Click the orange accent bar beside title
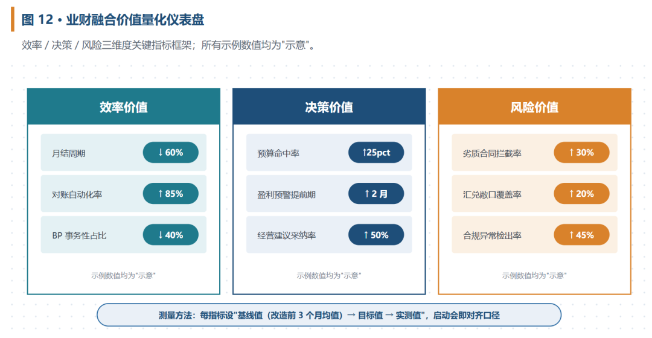The width and height of the screenshot is (652, 338). [13, 19]
